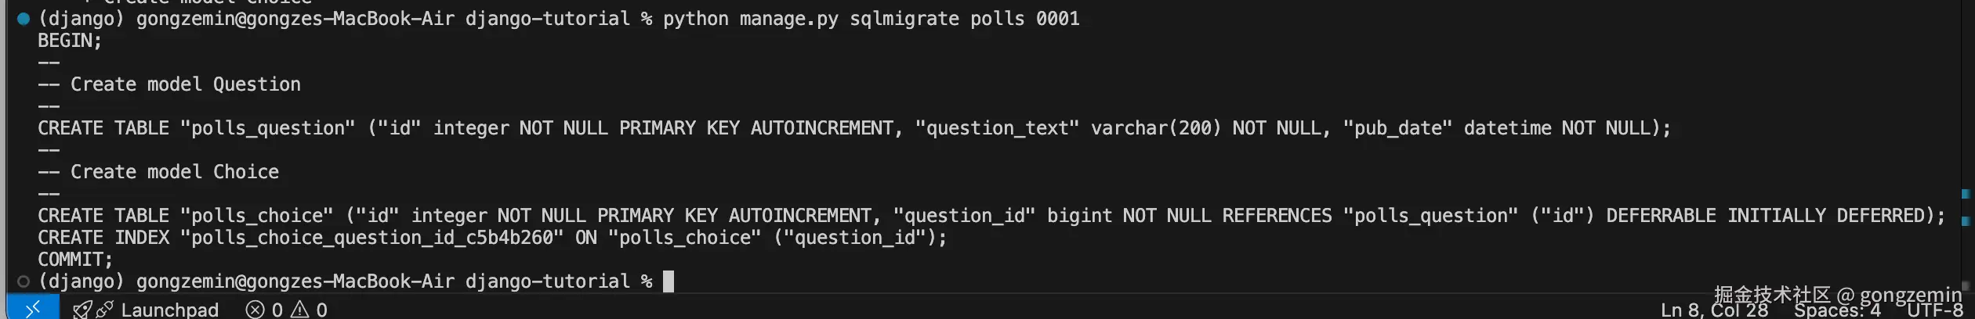
Task: Click the plug icon before Launchpad
Action: pyautogui.click(x=105, y=310)
